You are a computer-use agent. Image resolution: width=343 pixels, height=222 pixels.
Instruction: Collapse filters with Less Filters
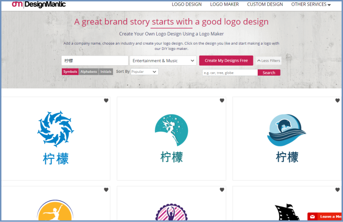pos(268,61)
